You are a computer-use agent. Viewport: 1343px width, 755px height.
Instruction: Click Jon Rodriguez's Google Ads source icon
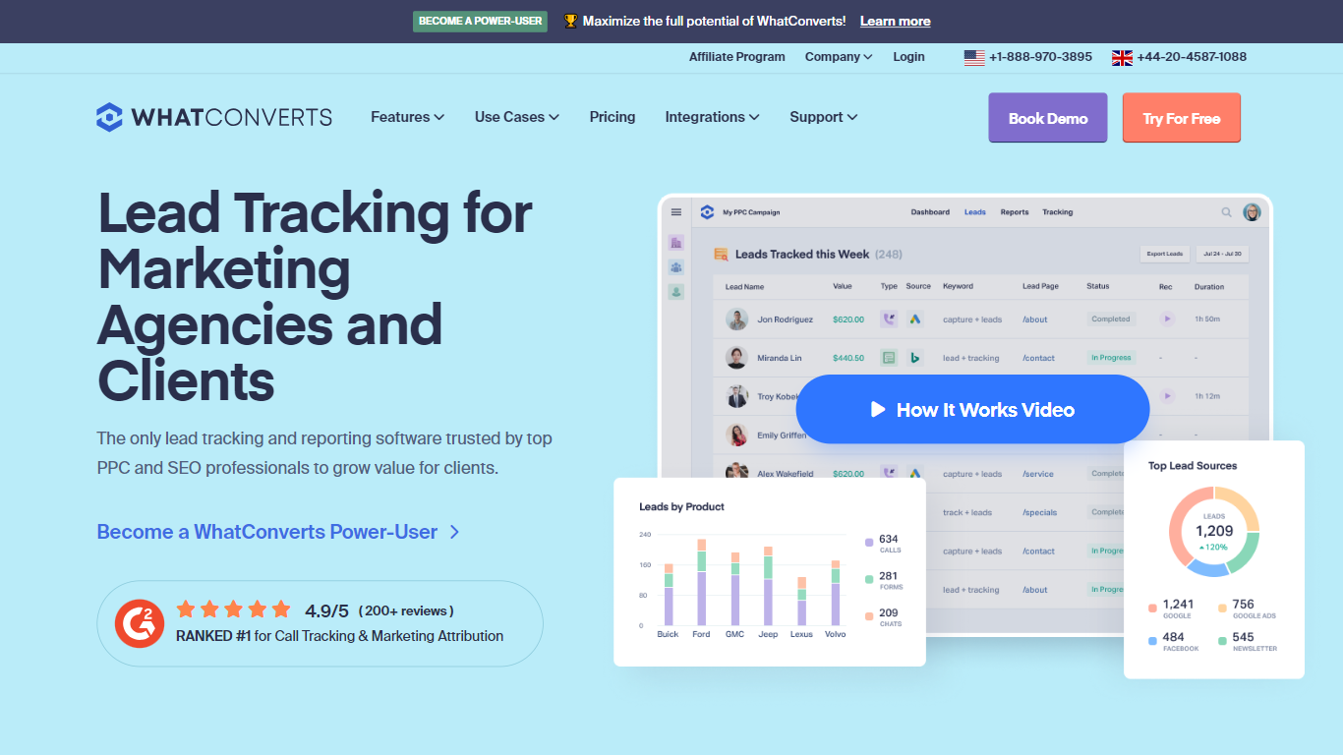tap(914, 319)
